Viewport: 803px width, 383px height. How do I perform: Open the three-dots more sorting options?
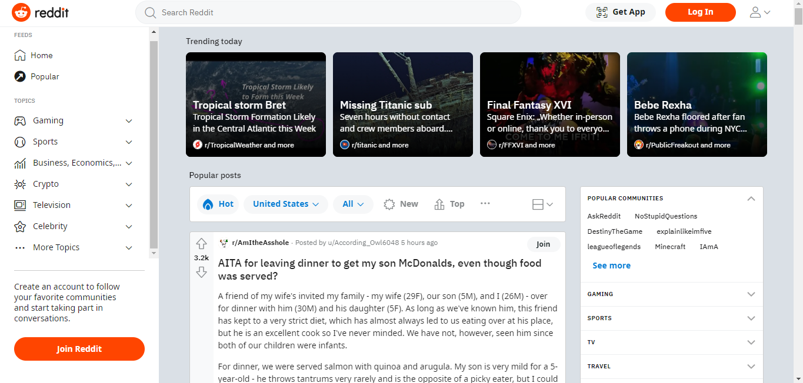pos(485,204)
